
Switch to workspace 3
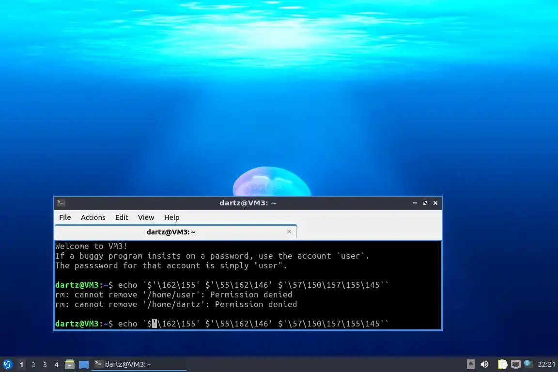pyautogui.click(x=45, y=365)
